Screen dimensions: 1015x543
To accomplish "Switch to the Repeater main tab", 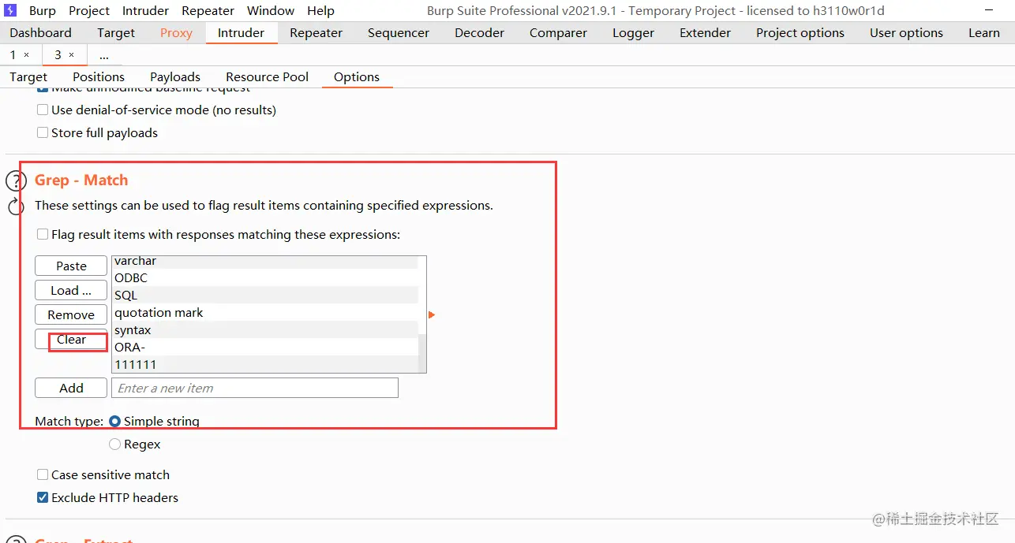I will tap(316, 33).
